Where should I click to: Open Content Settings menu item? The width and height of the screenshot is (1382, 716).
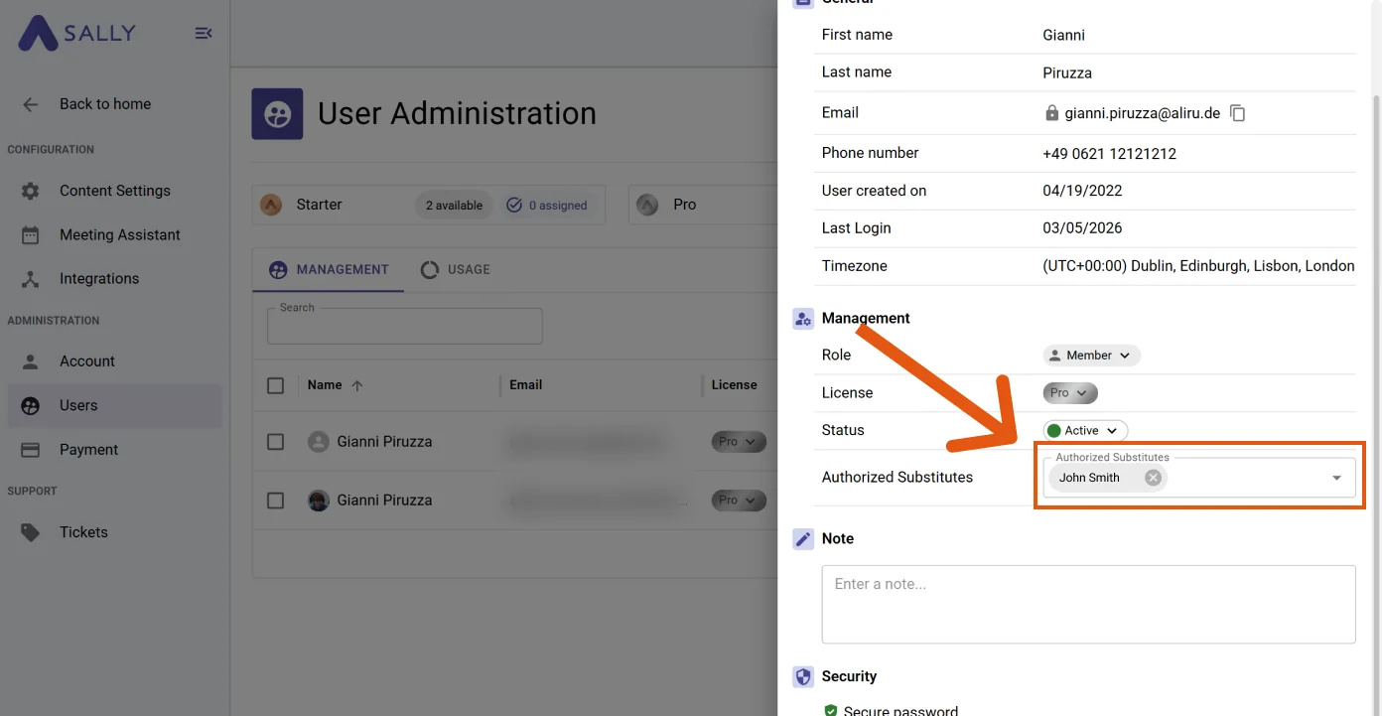115,191
